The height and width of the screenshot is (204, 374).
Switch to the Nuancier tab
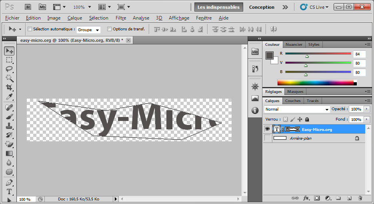pyautogui.click(x=294, y=45)
